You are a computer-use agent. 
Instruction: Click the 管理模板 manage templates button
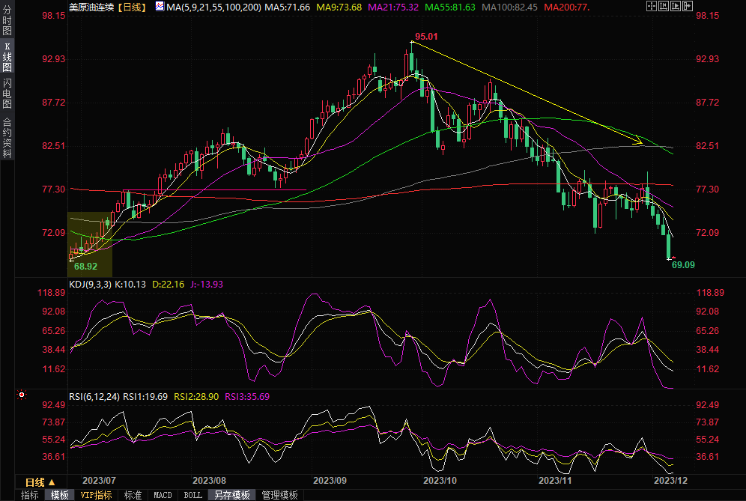click(x=279, y=495)
